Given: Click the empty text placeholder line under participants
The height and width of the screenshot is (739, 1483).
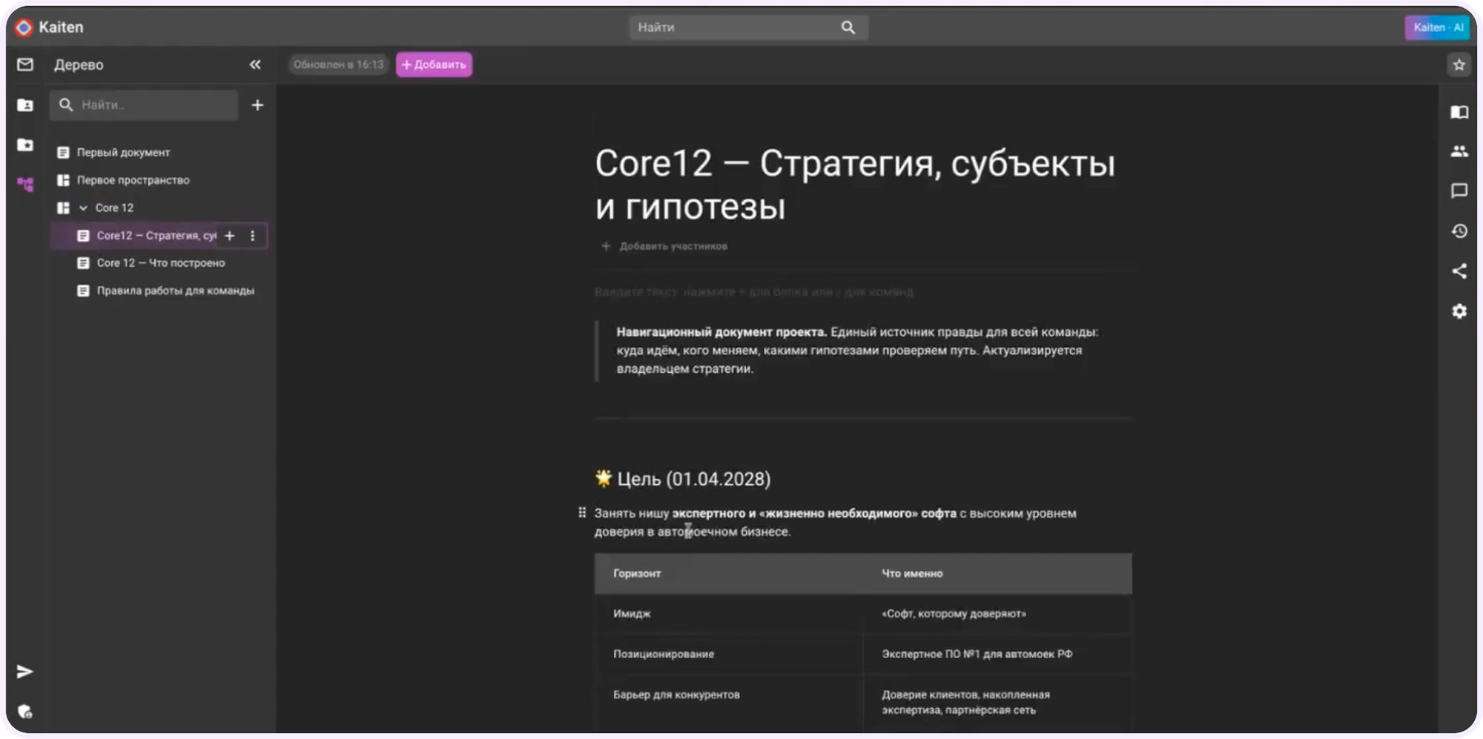Looking at the screenshot, I should click(x=754, y=292).
